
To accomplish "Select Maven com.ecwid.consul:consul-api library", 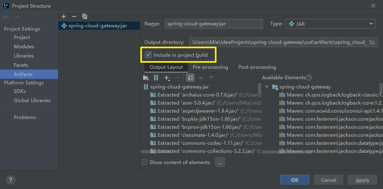I will click(x=331, y=111).
